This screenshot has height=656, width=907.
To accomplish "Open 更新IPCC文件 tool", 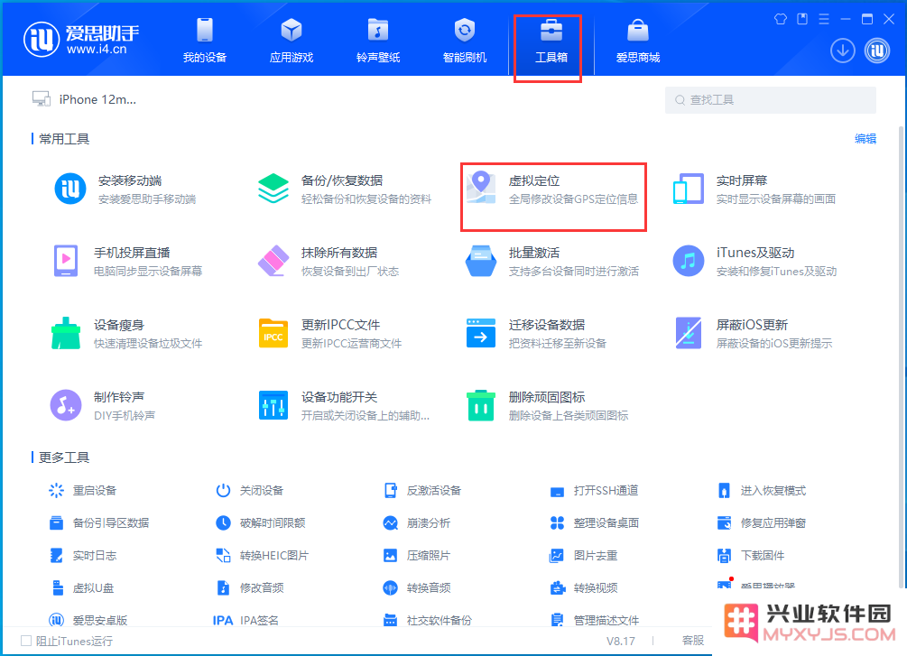I will 330,334.
